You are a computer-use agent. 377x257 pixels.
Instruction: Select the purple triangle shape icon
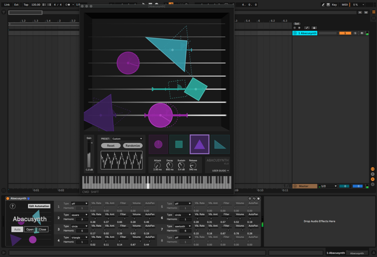click(200, 144)
